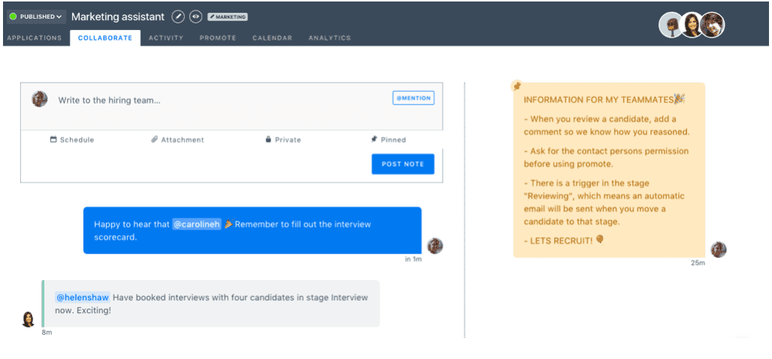Click the POST NOTE button
Viewport: 772px width, 359px height.
click(403, 164)
